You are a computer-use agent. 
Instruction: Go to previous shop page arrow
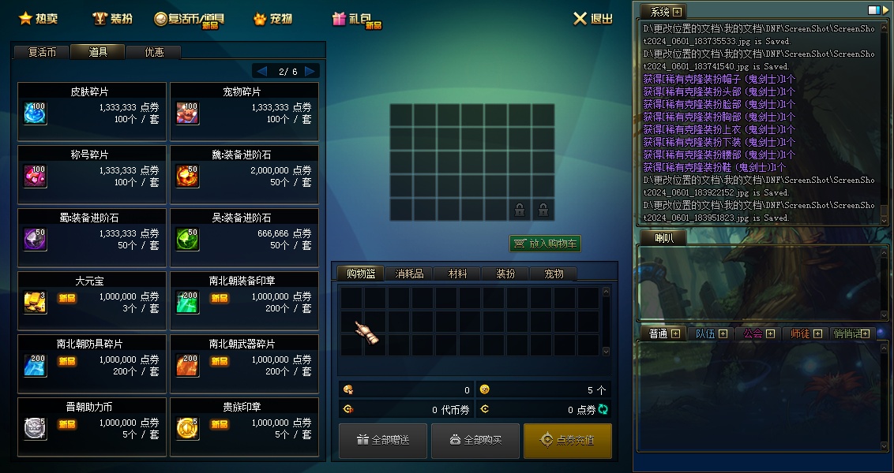tap(261, 71)
